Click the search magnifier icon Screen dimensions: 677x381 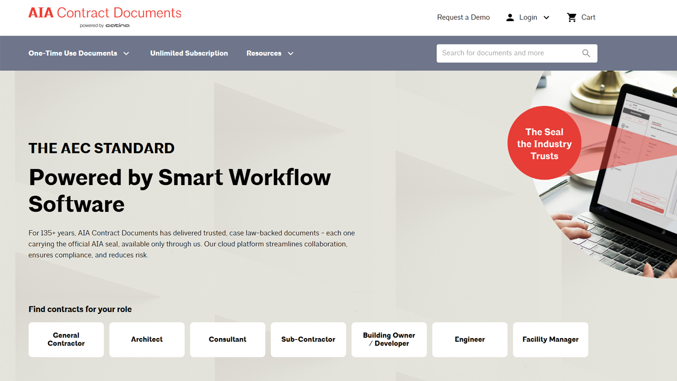pos(586,53)
